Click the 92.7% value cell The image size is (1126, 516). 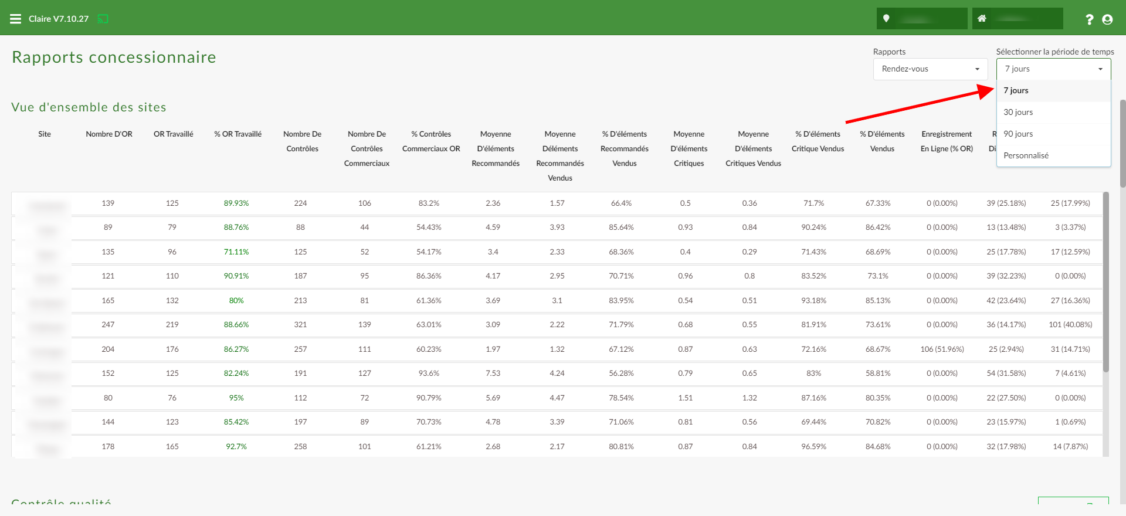point(236,446)
